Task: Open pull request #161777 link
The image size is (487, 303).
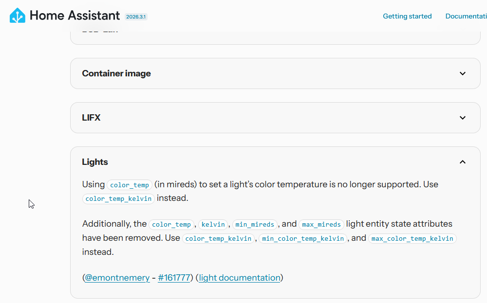Action: [x=174, y=278]
